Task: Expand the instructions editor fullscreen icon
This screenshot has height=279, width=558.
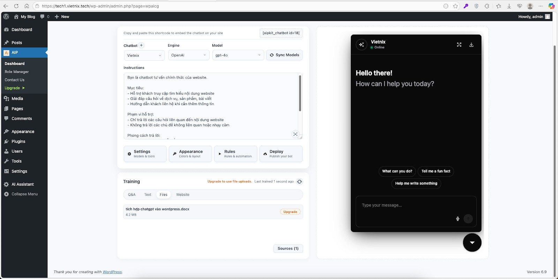Action: (295, 134)
